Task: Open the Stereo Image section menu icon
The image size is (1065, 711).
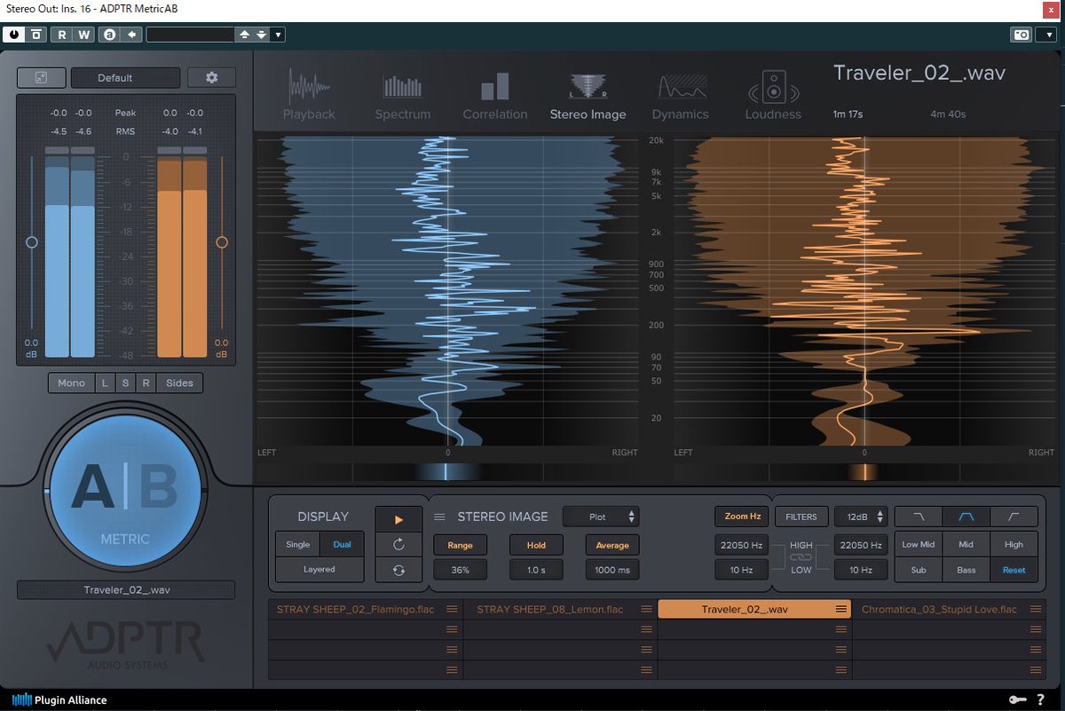Action: [439, 517]
